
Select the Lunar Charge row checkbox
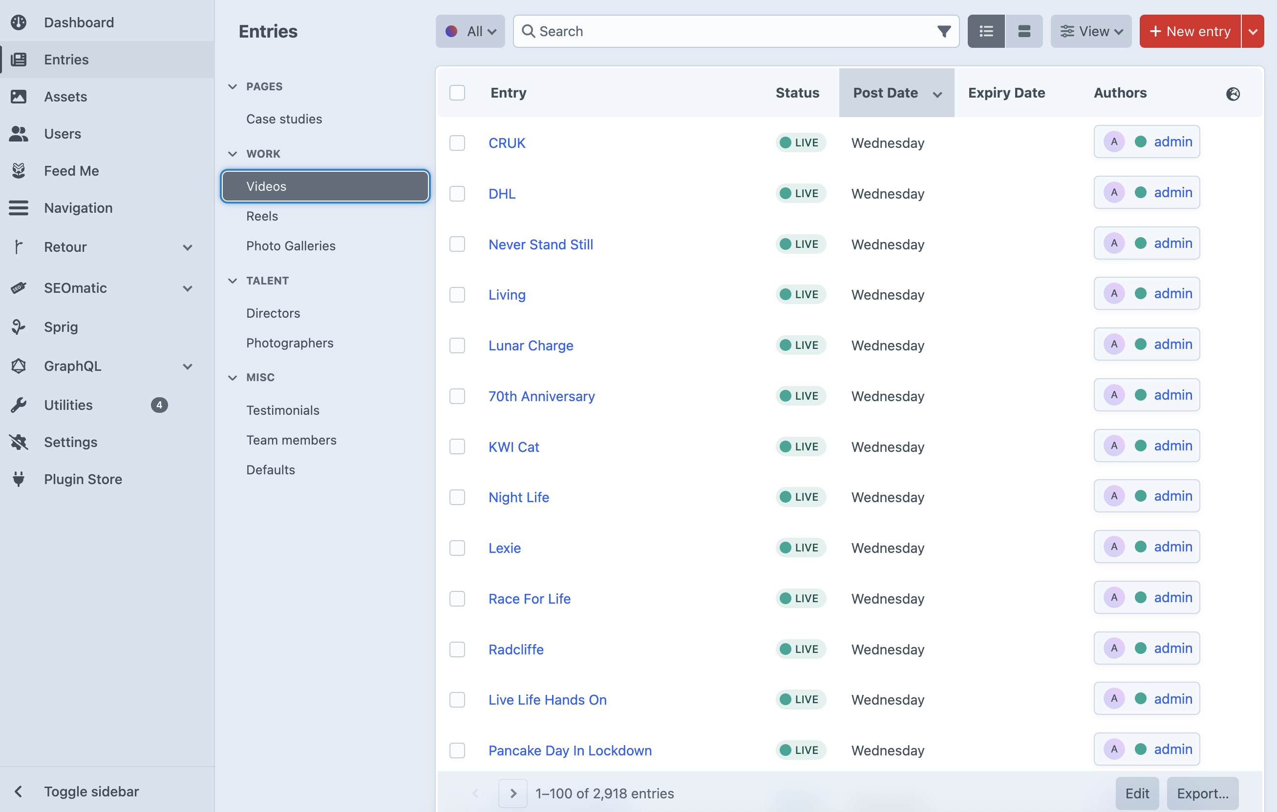[457, 345]
